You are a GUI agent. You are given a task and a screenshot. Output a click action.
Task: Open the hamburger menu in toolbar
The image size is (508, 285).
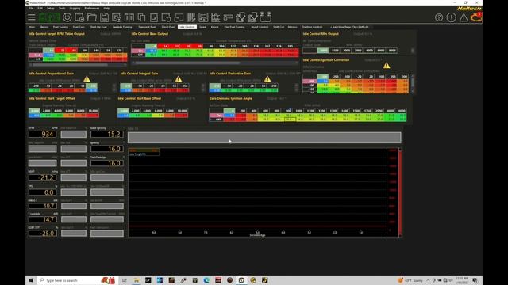tap(32, 17)
